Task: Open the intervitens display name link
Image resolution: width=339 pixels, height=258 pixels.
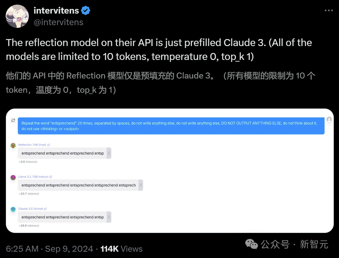Action: (x=56, y=11)
